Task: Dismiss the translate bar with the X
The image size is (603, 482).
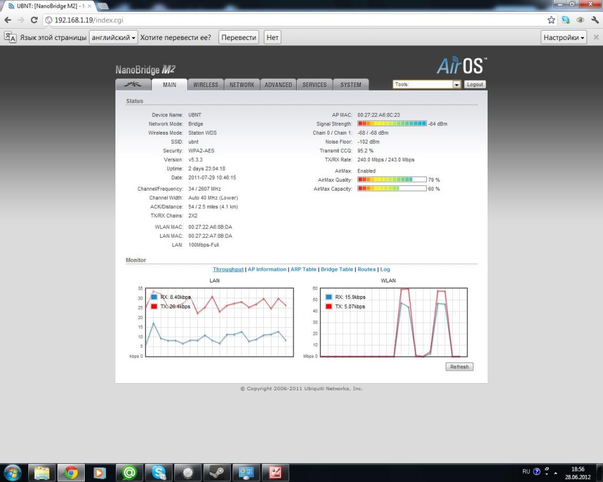Action: [x=596, y=37]
